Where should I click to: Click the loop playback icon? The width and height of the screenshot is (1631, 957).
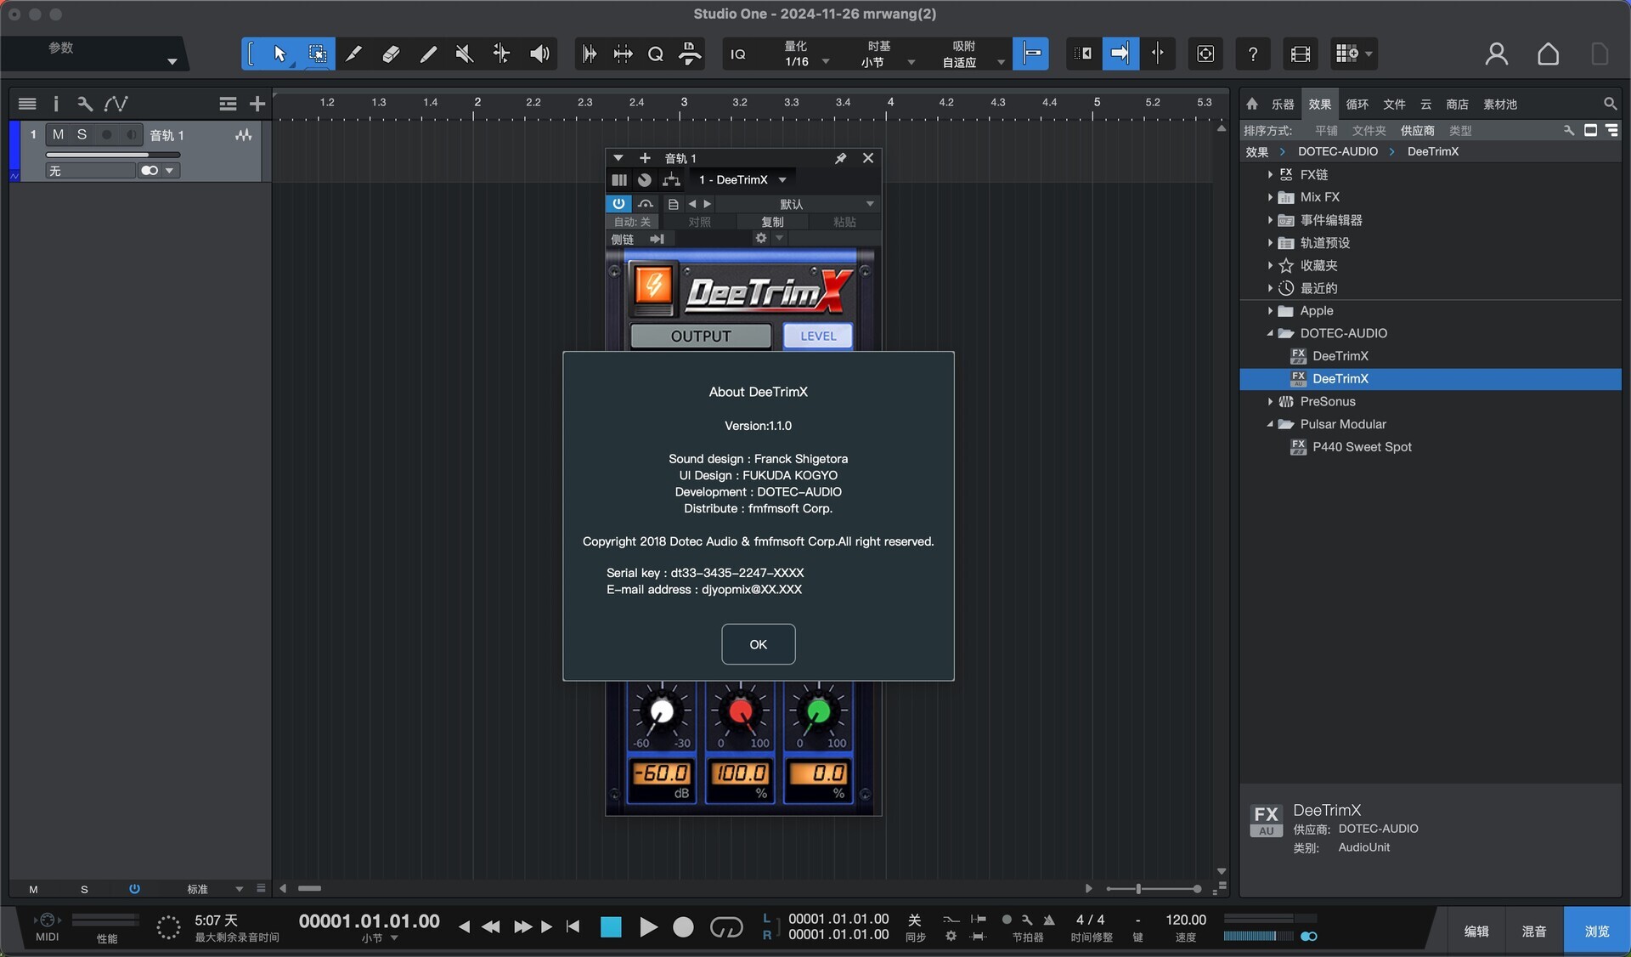(x=725, y=927)
